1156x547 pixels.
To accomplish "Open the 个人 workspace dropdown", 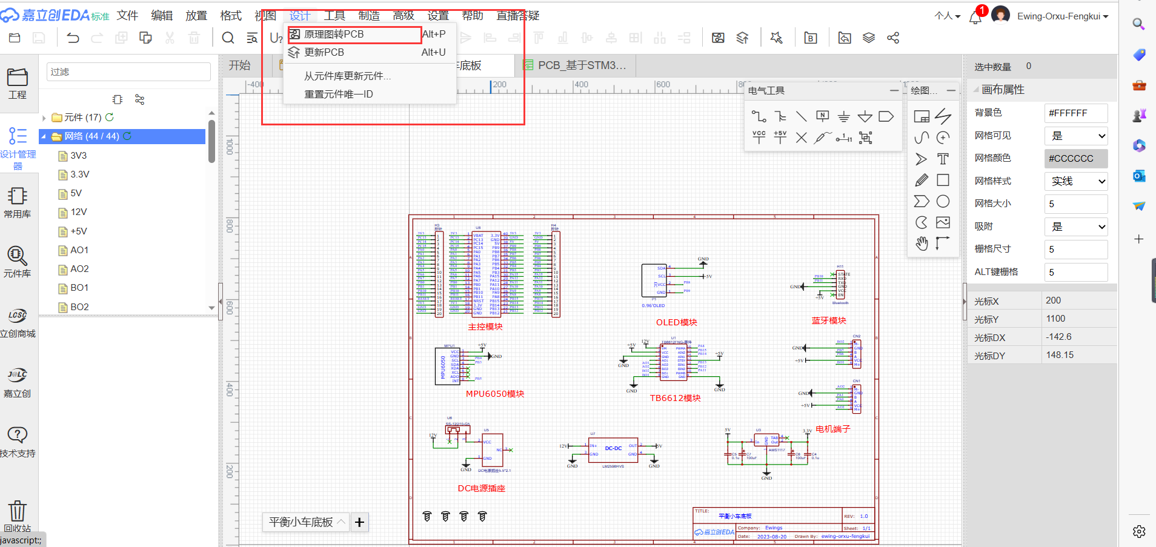I will coord(947,16).
